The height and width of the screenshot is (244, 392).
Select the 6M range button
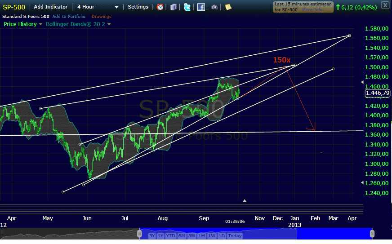point(182,236)
